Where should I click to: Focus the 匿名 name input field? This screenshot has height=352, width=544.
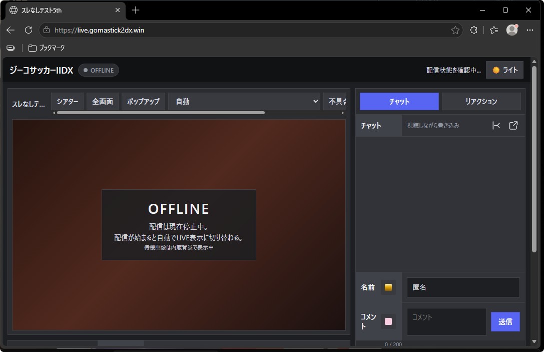(463, 287)
